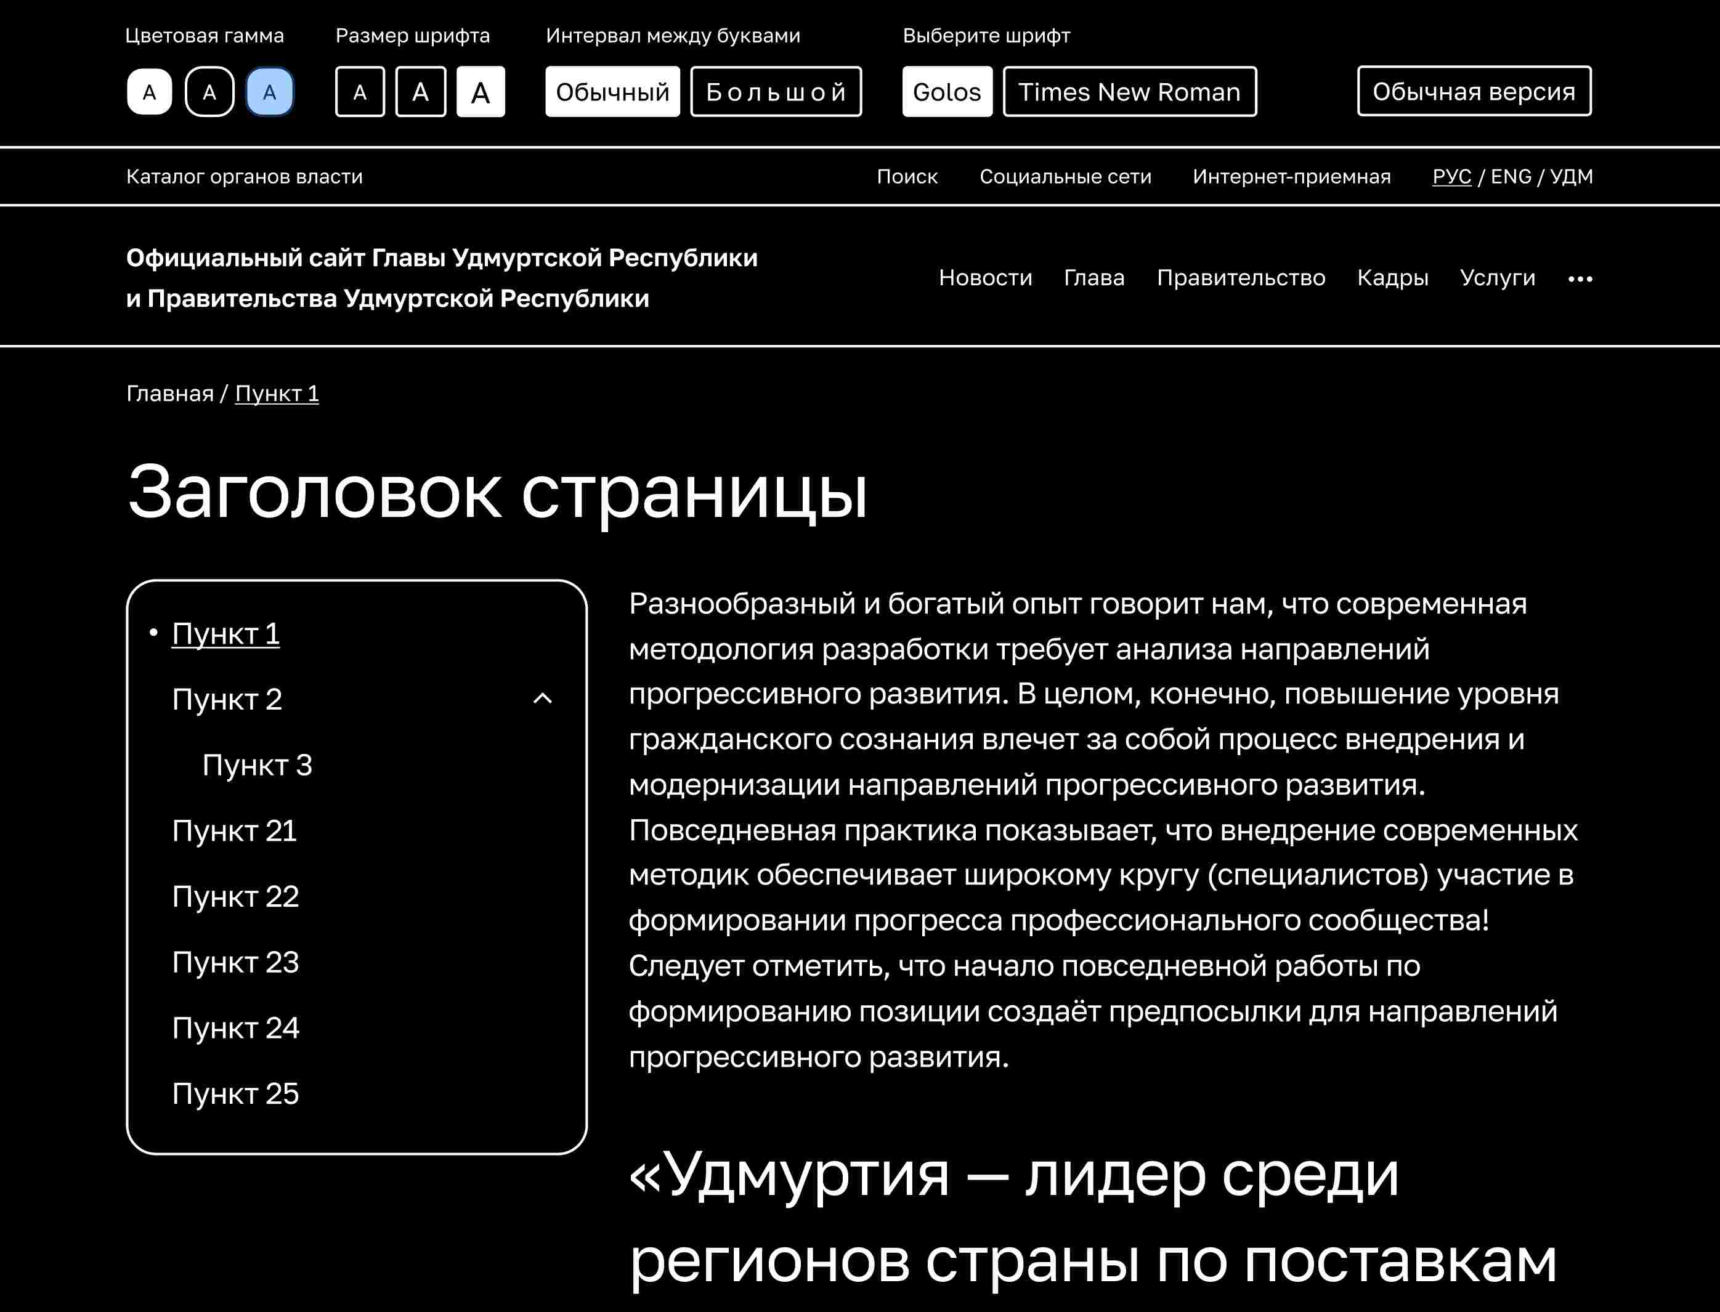This screenshot has width=1720, height=1312.
Task: Switch language to ENG
Action: (x=1511, y=177)
